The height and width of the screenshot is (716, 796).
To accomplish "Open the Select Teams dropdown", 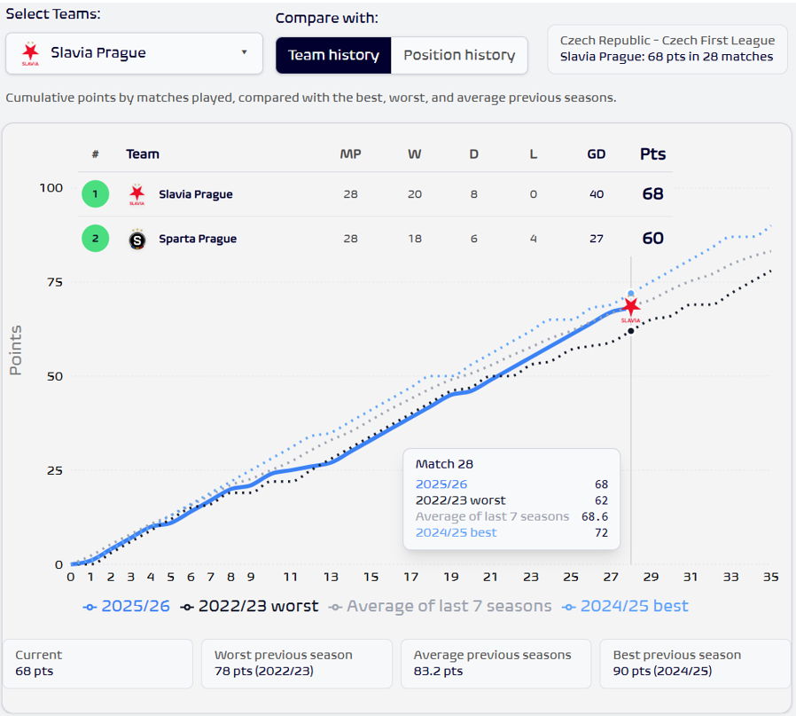I will point(134,54).
